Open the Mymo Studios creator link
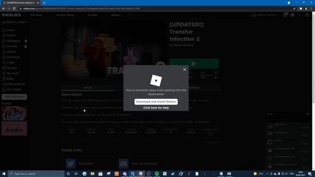Image resolution: width=315 pixels, height=177 pixels. tap(184, 45)
